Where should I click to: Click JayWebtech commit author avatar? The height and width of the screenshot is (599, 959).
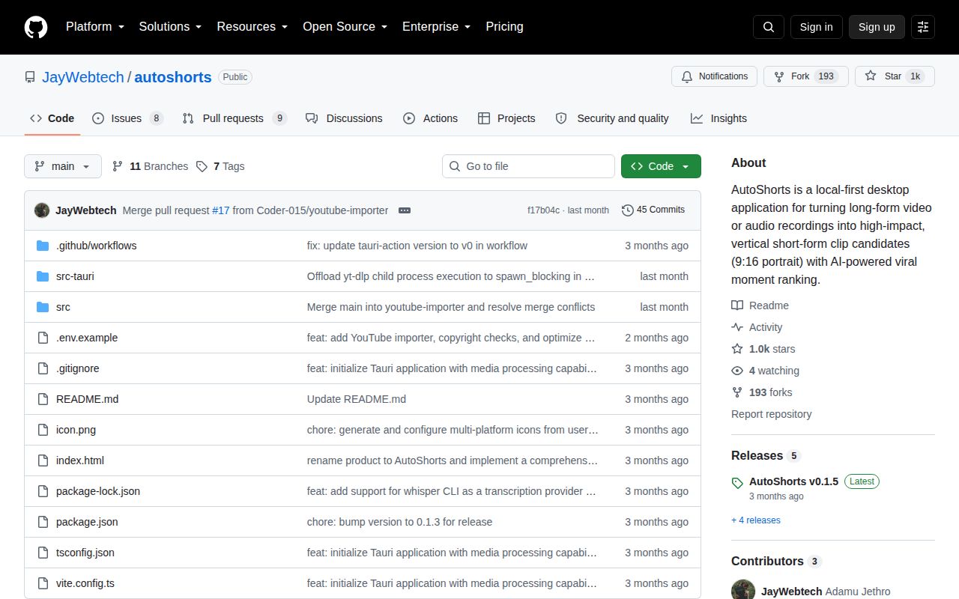(x=42, y=210)
